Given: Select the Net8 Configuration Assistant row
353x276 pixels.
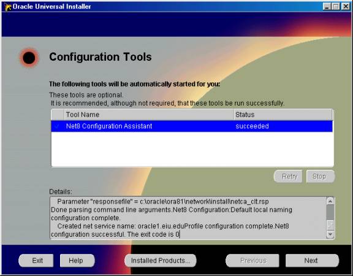Looking at the screenshot, I should click(192, 126).
